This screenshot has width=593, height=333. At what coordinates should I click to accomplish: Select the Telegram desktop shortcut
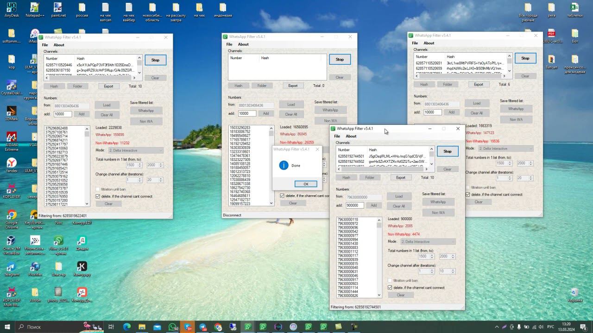12,269
